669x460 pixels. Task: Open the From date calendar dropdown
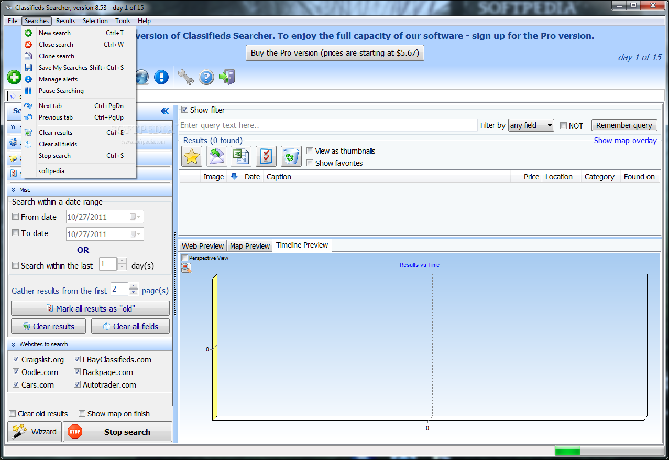(x=136, y=217)
